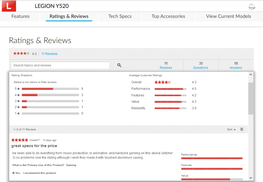
Task: Click scrollbar down arrow in reviews panel
Action: coord(251,178)
